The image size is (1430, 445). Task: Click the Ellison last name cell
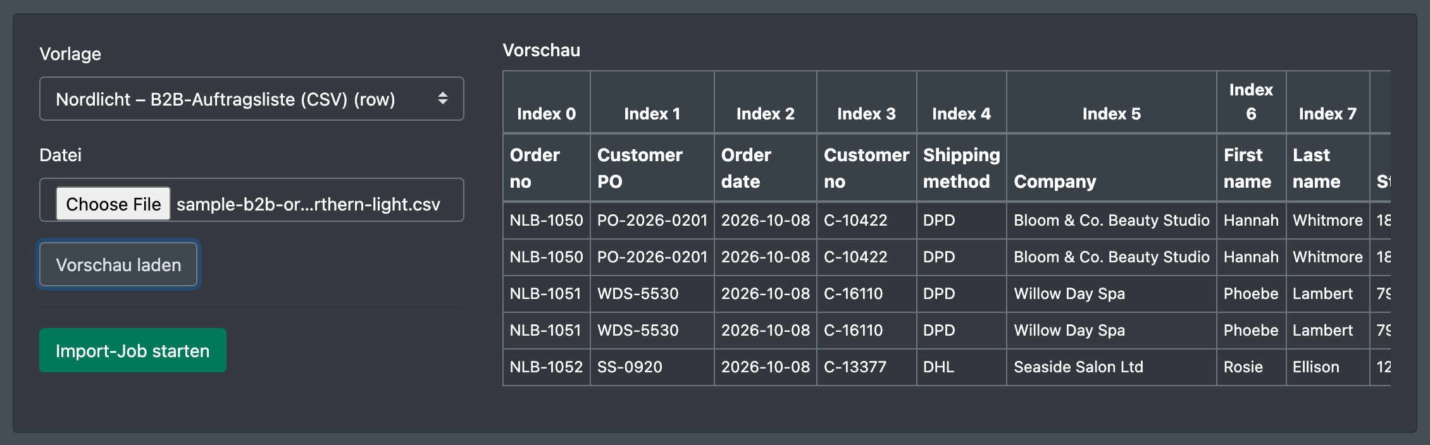click(1328, 367)
